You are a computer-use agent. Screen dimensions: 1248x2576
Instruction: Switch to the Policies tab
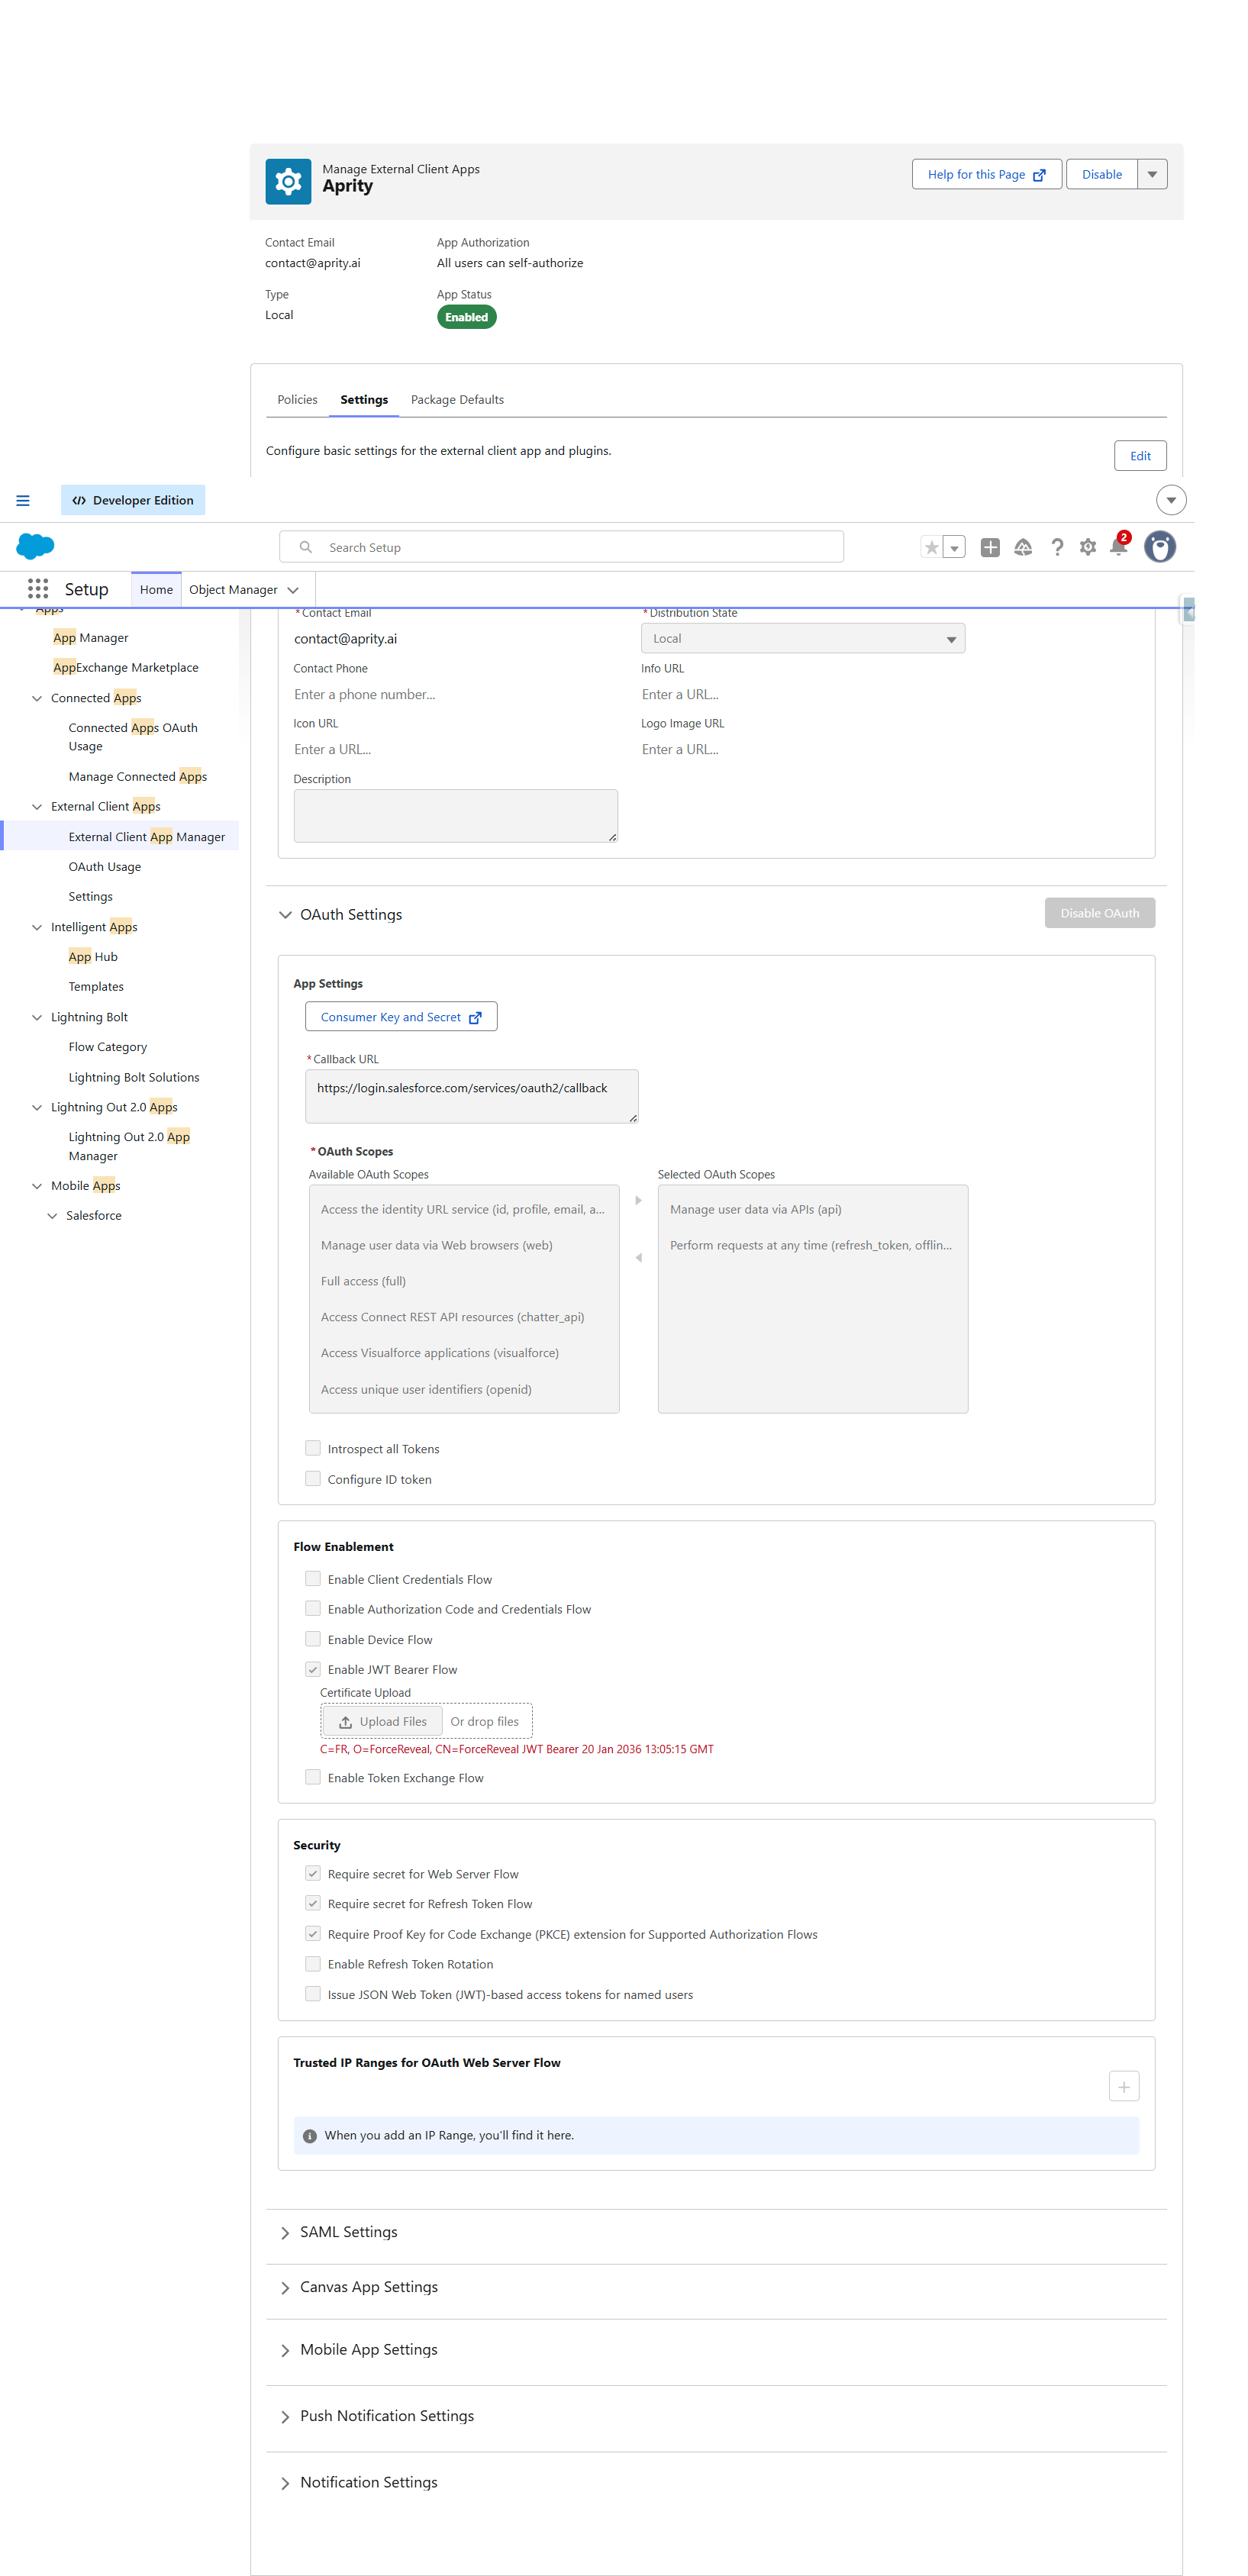(x=297, y=399)
